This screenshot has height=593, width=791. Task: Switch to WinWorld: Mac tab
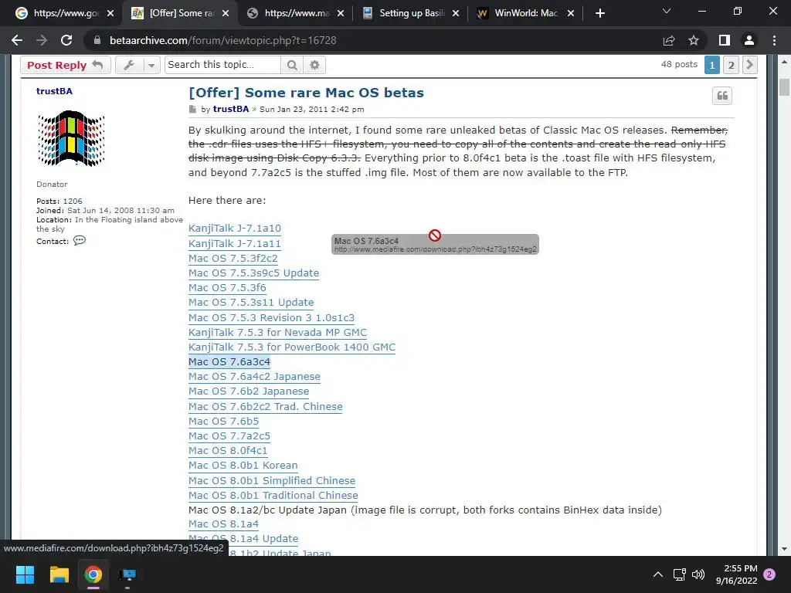tap(525, 13)
